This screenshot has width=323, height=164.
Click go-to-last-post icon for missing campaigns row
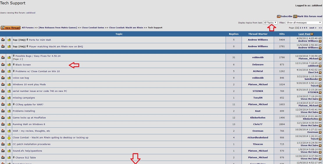[320, 99]
